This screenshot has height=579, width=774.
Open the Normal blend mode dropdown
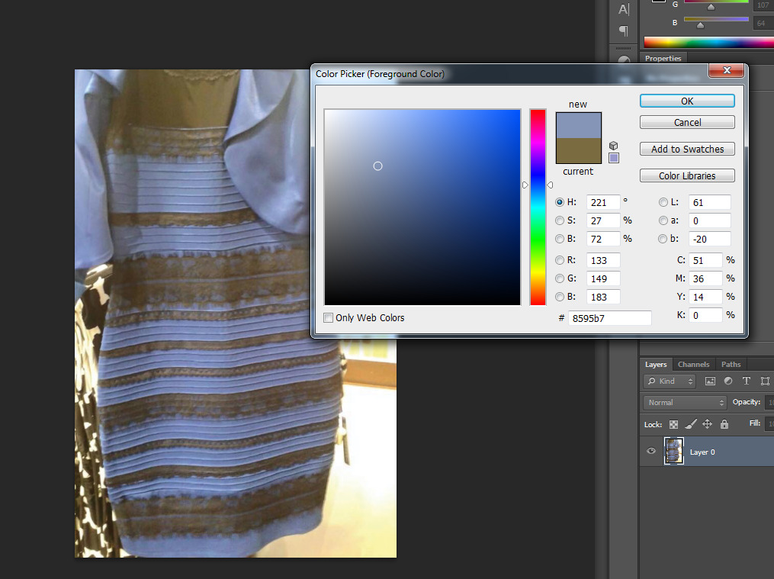click(x=685, y=402)
